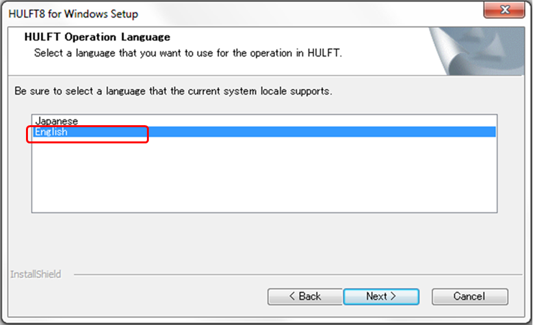Click the gray area beneath the language list
Viewport: 533px width, 325px height.
pyautogui.click(x=260, y=240)
